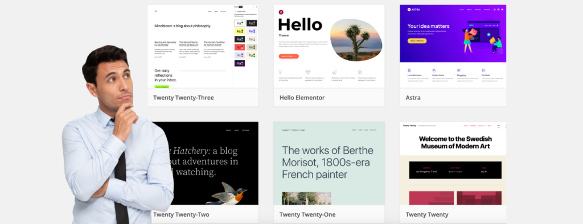Click the bird illustration in Twenty Twenty-Two preview
583x224 pixels.
tap(228, 193)
